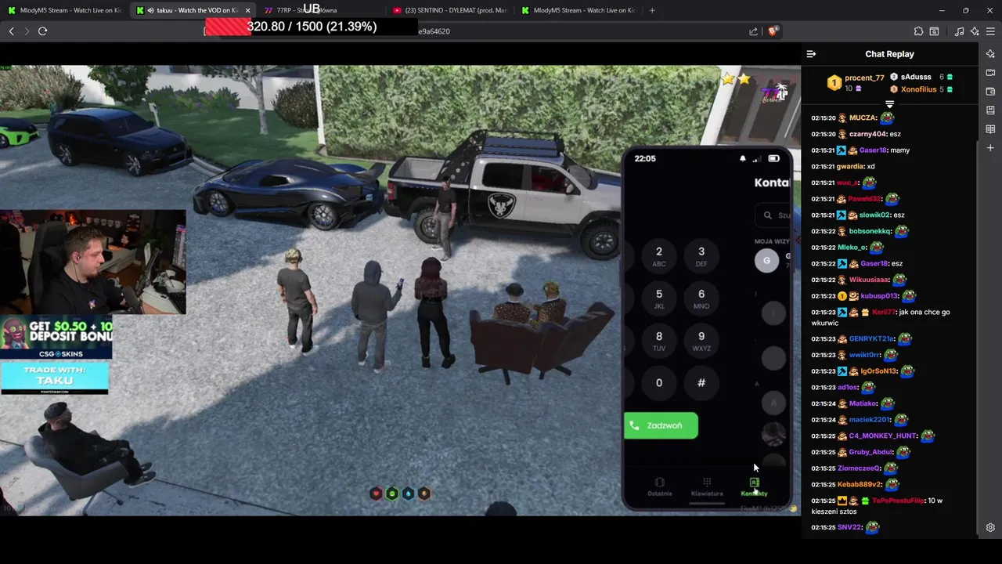Image resolution: width=1002 pixels, height=564 pixels.
Task: Open procent_77 top gifter profile
Action: tap(864, 78)
